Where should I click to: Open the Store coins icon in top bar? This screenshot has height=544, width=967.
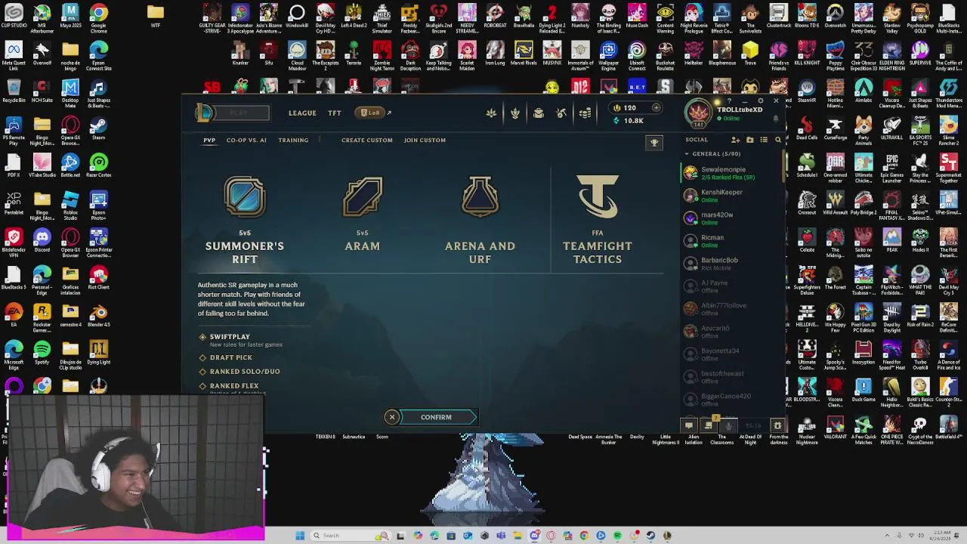click(585, 113)
